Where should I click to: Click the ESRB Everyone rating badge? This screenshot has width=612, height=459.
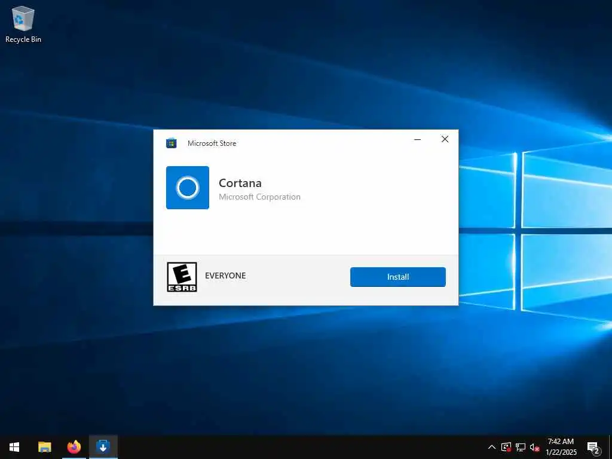pos(182,277)
